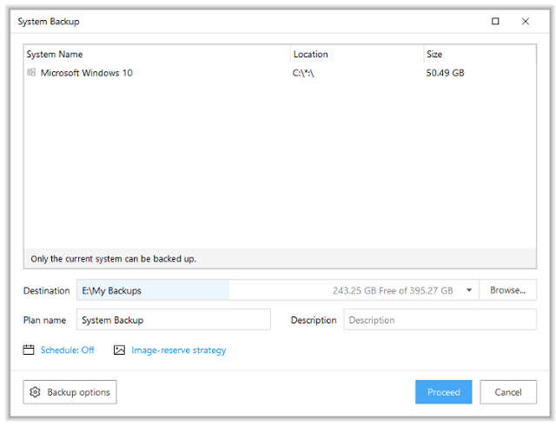Open the Destination dropdown arrow
Screen dimensions: 556x426
click(x=469, y=290)
